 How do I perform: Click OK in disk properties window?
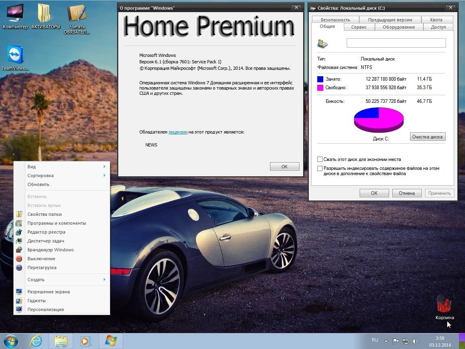[374, 193]
